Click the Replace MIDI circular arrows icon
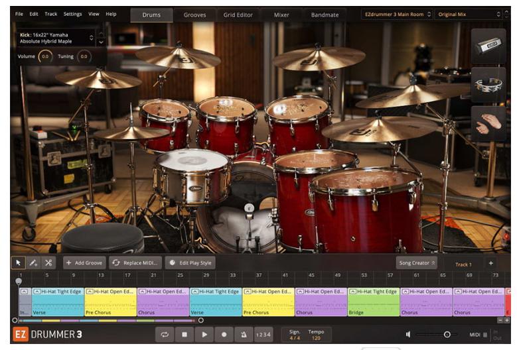Screen dimensions: 517x350 click(116, 262)
